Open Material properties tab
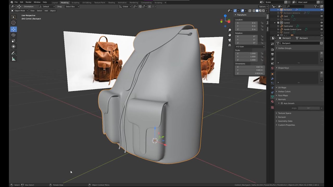Viewport: 333px width, 187px height. pos(272,102)
